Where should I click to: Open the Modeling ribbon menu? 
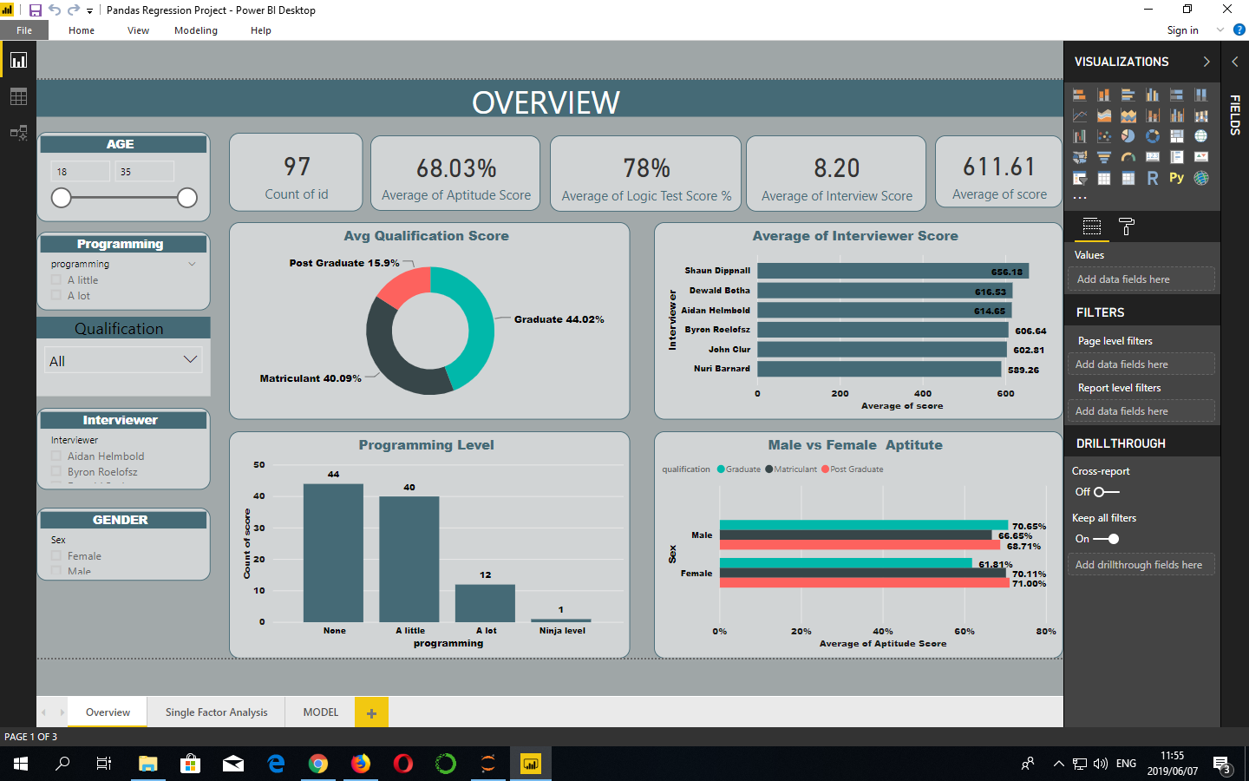(195, 30)
